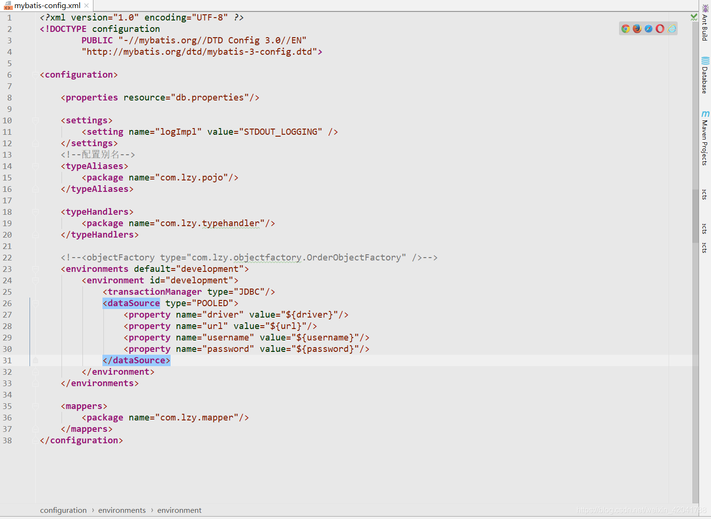Click the environments breadcrumb

click(x=122, y=510)
